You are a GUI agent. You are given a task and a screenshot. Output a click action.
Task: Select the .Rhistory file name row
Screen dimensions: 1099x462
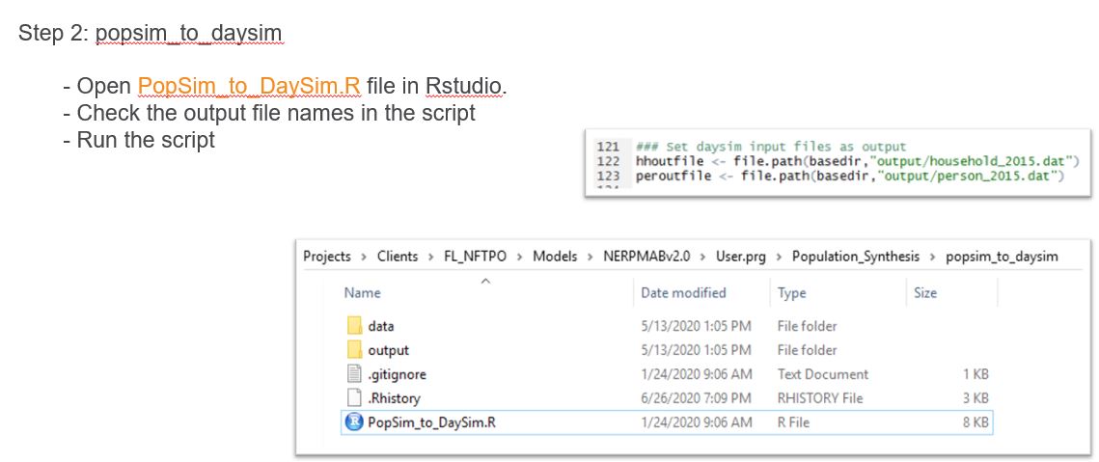tap(394, 398)
